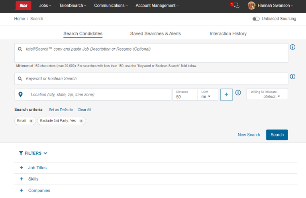Click the plus button to add location
The width and height of the screenshot is (306, 198).
pos(226,94)
